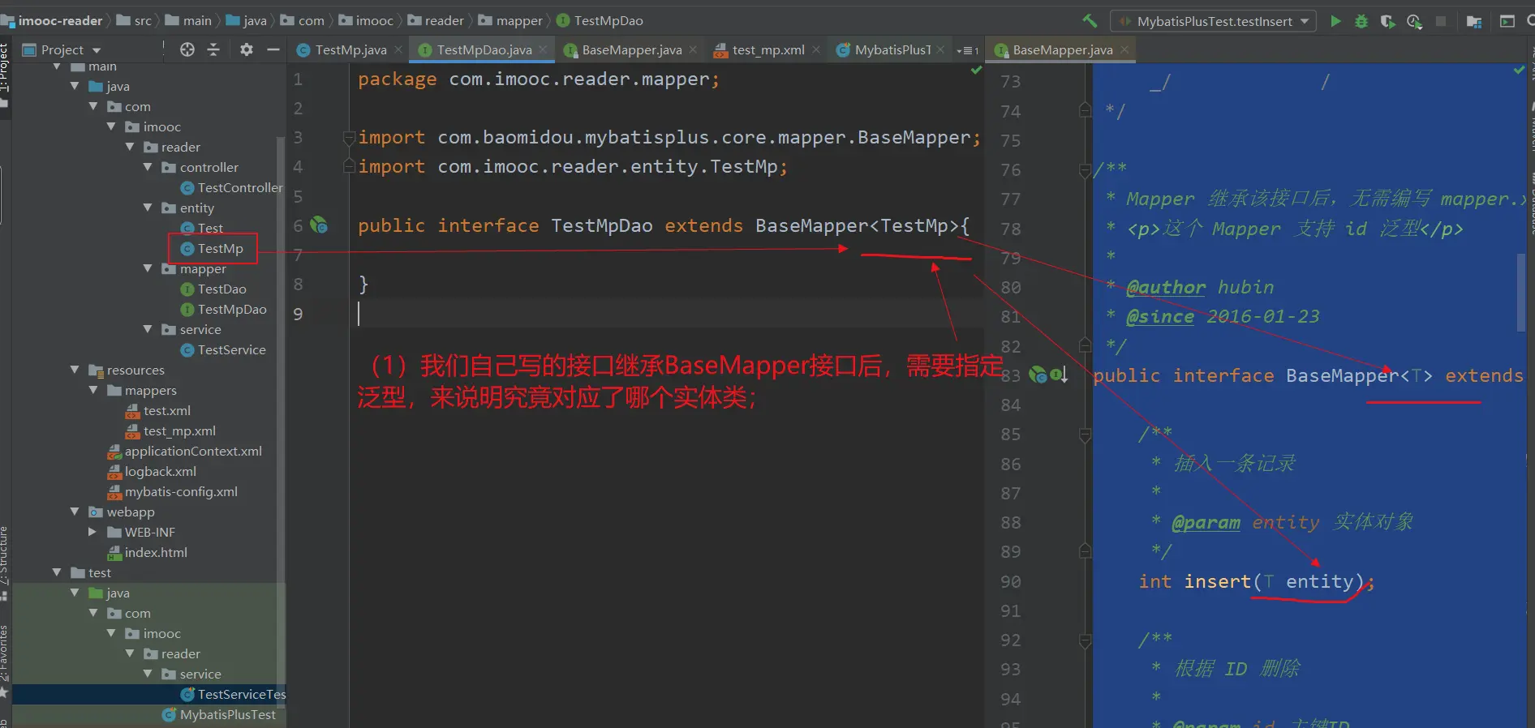Start debugging with the green bug icon
The width and height of the screenshot is (1535, 728).
point(1361,21)
